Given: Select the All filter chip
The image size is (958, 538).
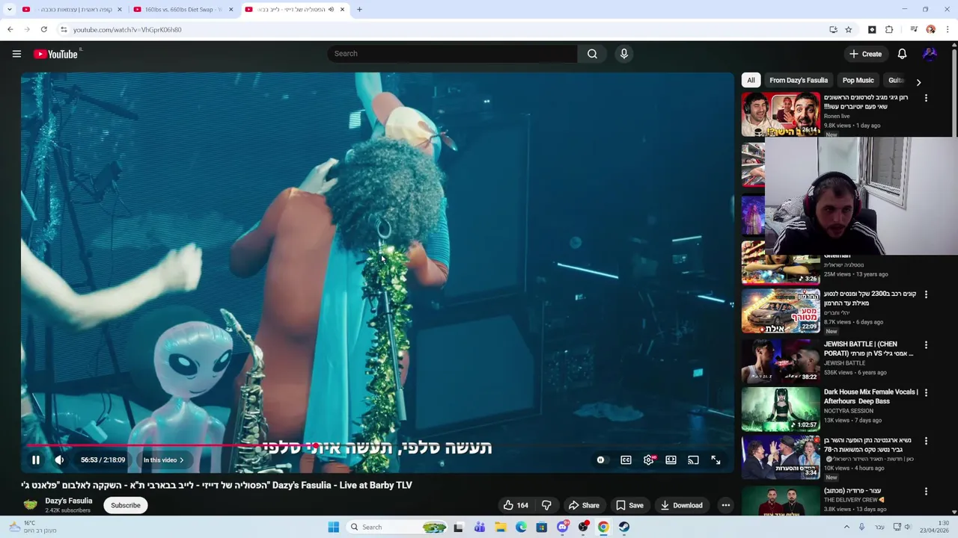Looking at the screenshot, I should coord(751,80).
